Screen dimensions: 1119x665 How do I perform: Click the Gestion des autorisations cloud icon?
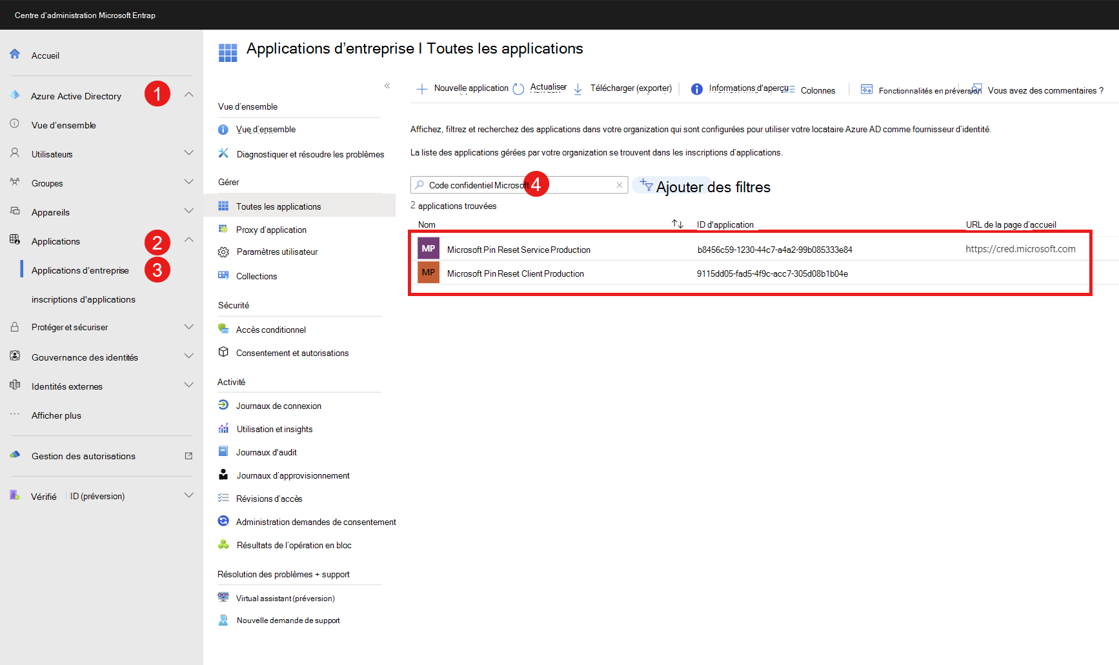pyautogui.click(x=15, y=455)
